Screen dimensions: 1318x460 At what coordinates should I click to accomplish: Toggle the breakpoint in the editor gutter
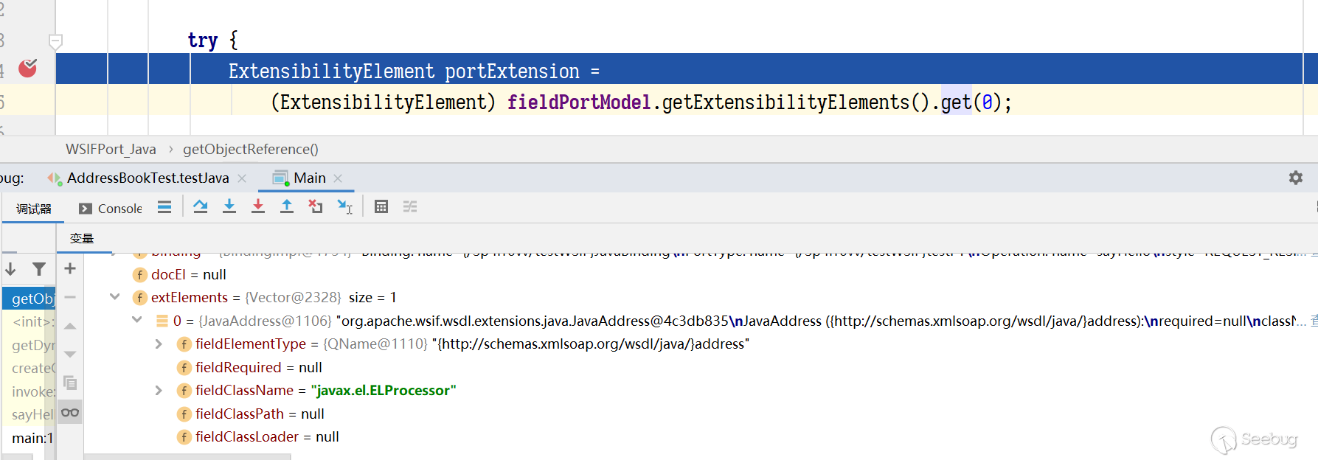[28, 69]
